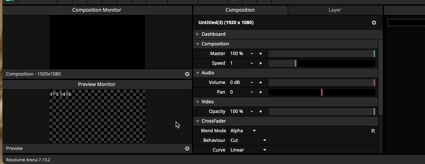Screen dimensions: 425x164
Task: Increase Pan with the plus button
Action: [x=260, y=92]
